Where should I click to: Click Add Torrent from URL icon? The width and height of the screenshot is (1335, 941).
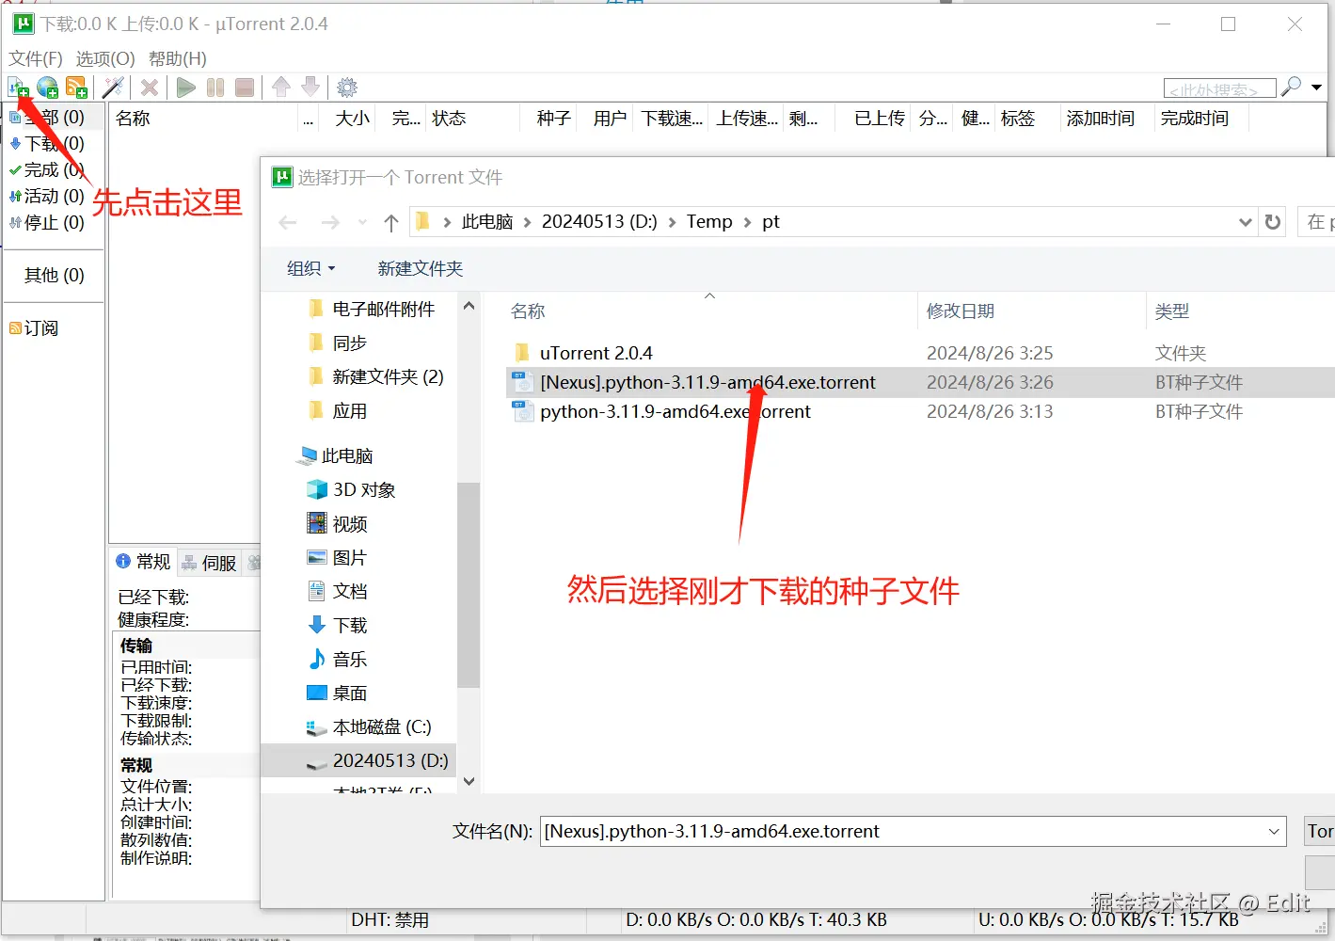[x=47, y=88]
